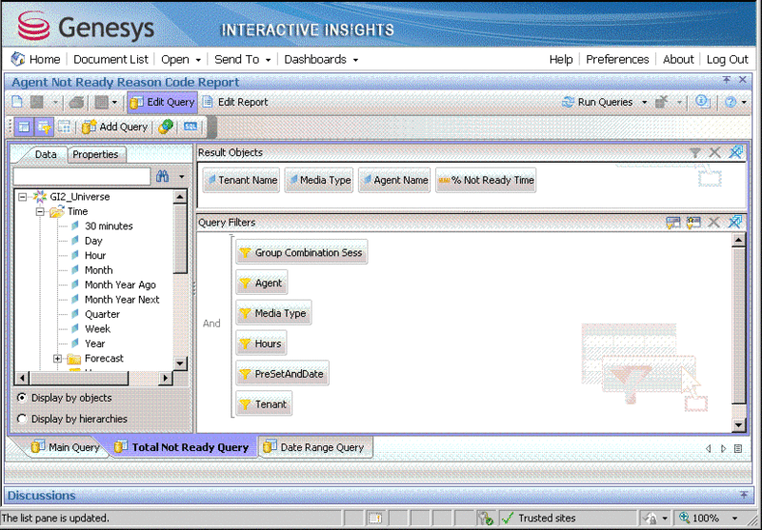Open the Total Not Ready Query tab

point(183,447)
